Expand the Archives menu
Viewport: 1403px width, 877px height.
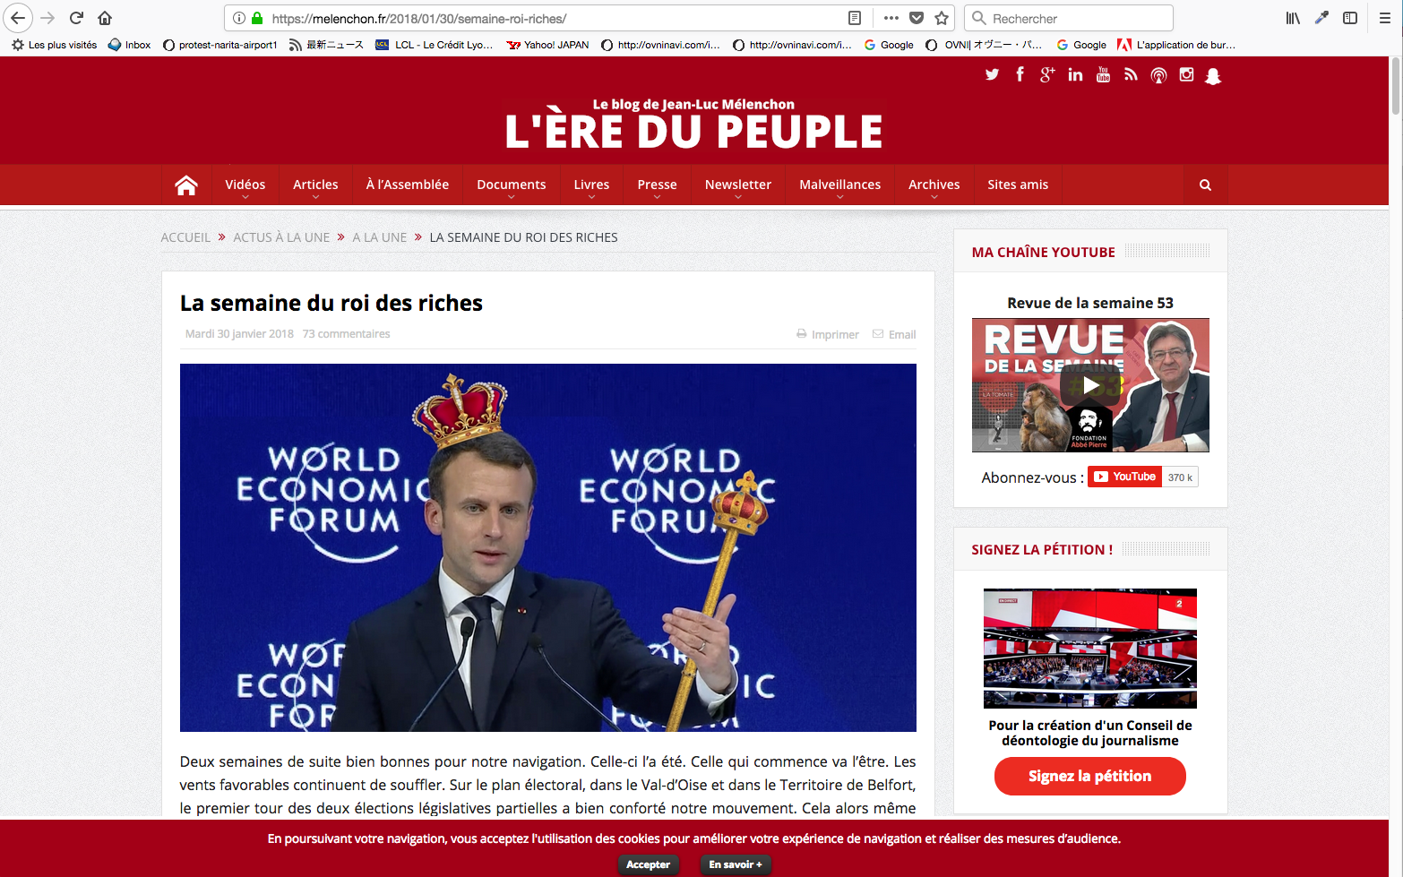point(934,185)
